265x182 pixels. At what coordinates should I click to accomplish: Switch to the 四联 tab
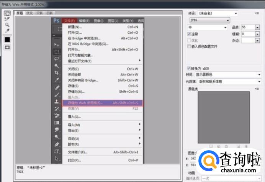tap(49, 13)
